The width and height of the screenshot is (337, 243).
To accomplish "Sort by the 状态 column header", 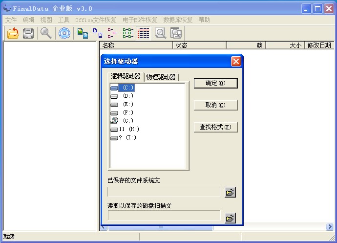I will pos(200,45).
